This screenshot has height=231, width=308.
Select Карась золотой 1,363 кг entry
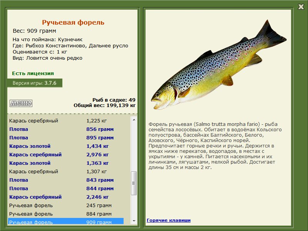(x=65, y=163)
